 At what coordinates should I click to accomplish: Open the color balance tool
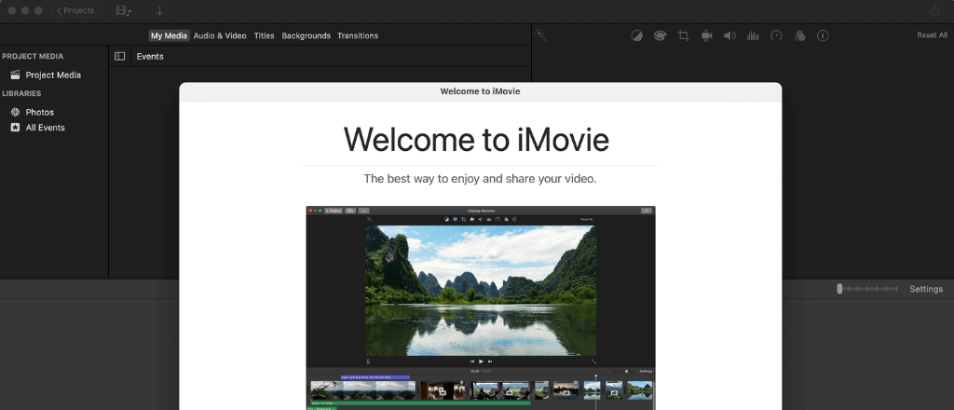pos(636,36)
